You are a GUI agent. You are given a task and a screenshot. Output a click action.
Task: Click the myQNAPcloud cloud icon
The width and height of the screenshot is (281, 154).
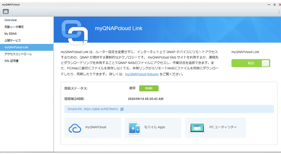point(75,128)
